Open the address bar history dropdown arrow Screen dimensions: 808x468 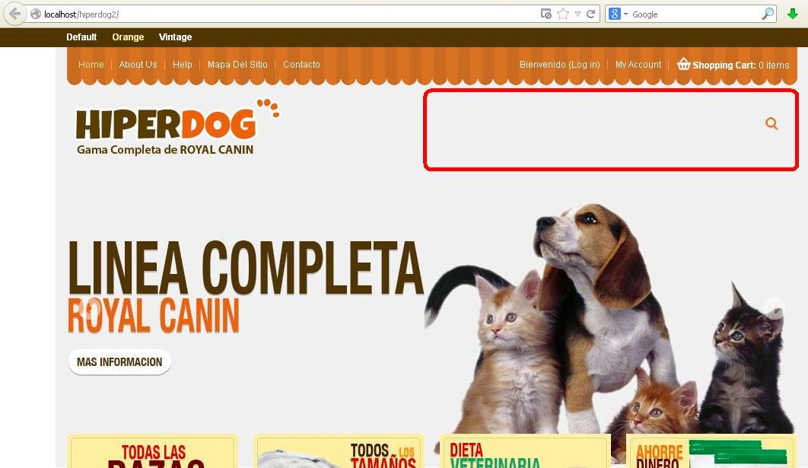pos(577,14)
